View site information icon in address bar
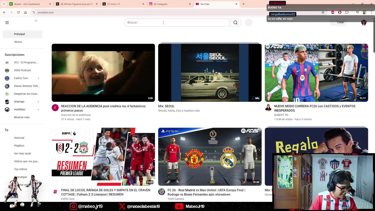375x211 pixels. click(34, 12)
